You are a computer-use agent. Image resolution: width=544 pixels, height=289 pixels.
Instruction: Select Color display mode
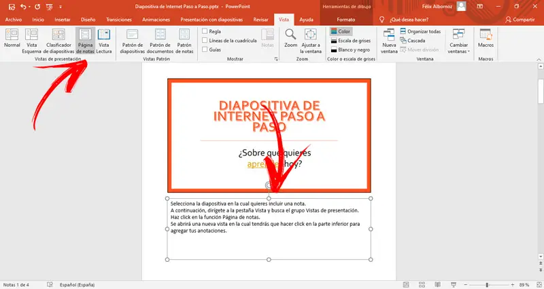point(341,31)
